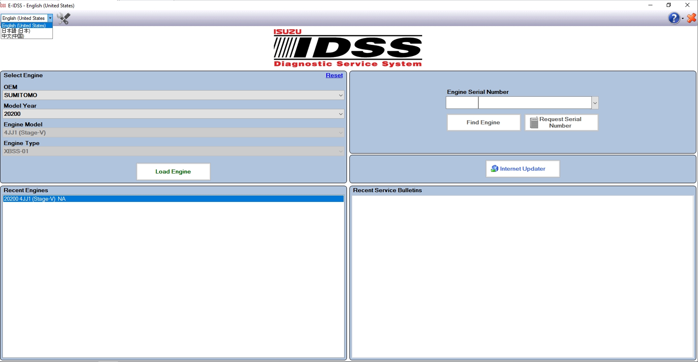698x362 pixels.
Task: Choose Chinese 中文(中国) language option
Action: pos(27,36)
